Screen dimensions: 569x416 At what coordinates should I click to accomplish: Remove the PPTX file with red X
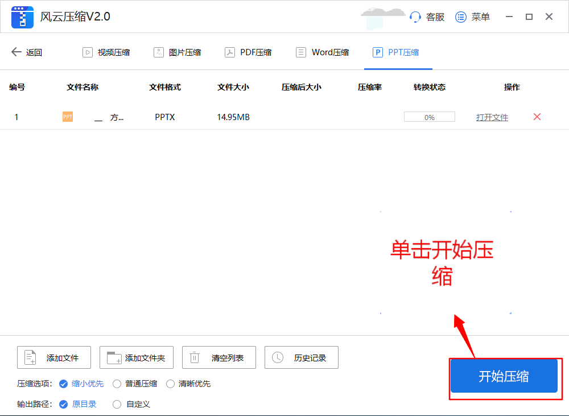click(x=537, y=117)
